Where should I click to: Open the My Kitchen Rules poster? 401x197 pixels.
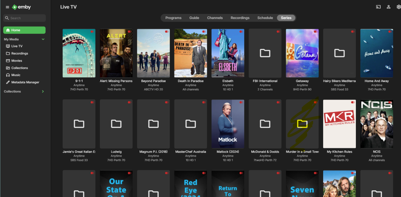click(x=340, y=124)
